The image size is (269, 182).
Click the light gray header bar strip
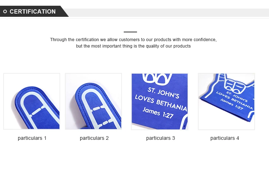coord(169,13)
